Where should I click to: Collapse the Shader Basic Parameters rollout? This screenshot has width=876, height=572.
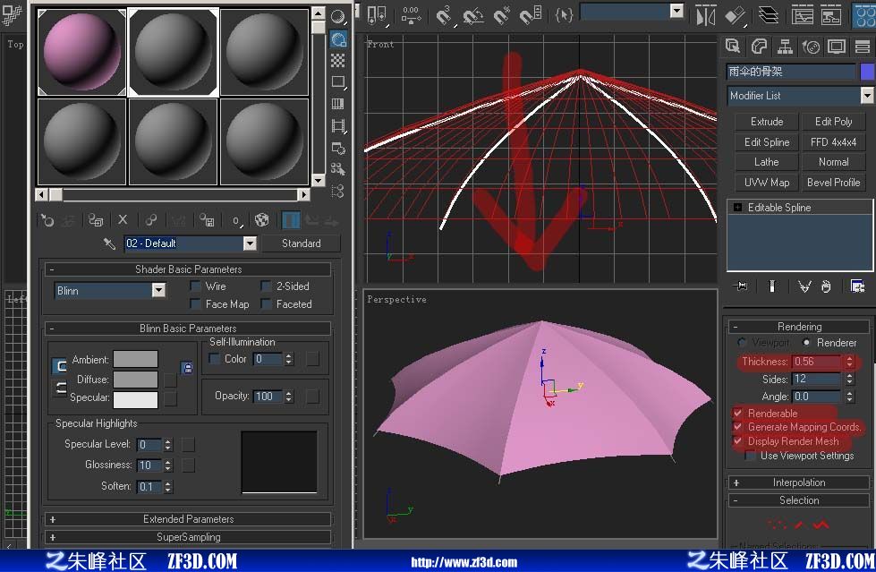point(188,269)
